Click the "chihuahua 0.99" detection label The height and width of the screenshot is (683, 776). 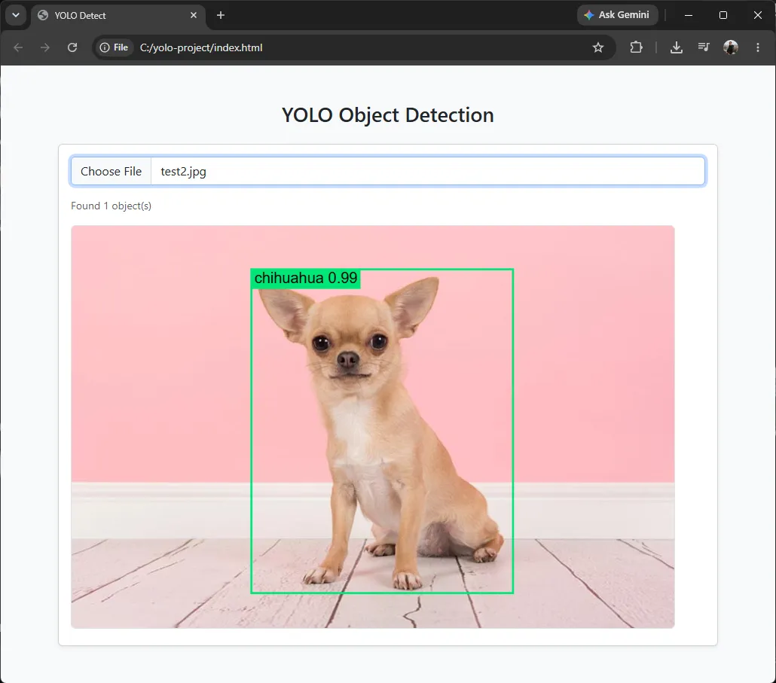click(x=305, y=278)
